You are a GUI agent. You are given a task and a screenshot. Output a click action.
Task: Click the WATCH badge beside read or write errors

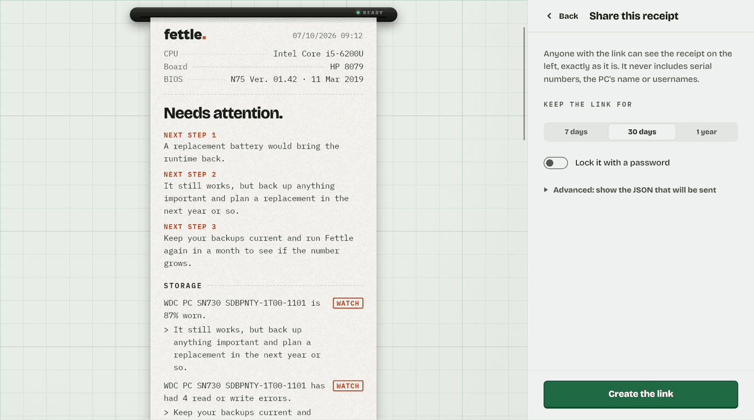(348, 386)
